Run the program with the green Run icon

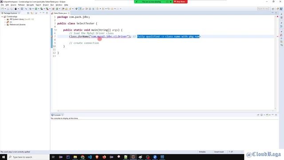click(x=36, y=9)
